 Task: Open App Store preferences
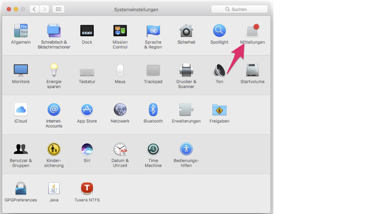(87, 110)
